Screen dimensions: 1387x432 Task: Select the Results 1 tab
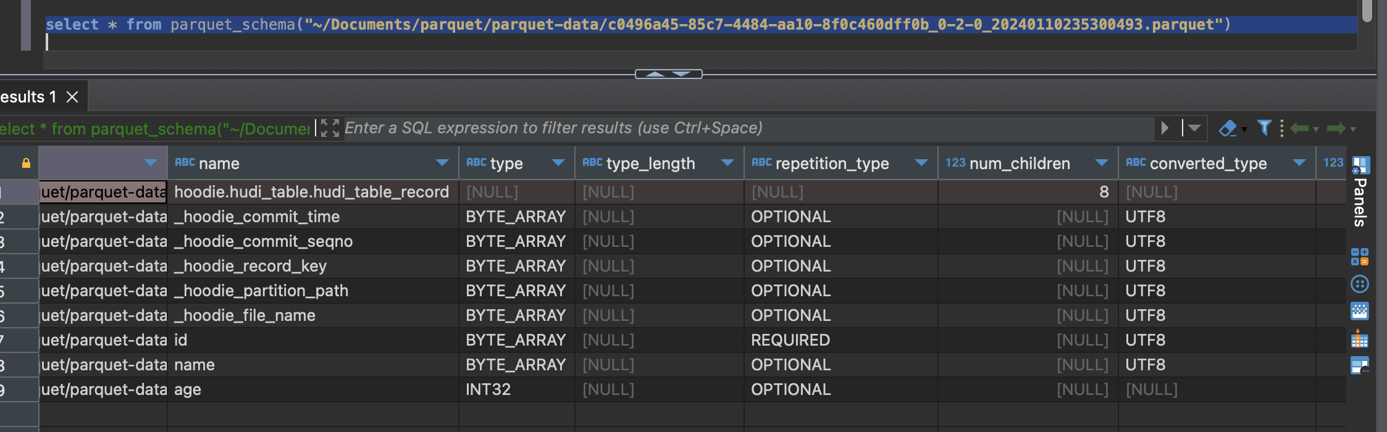coord(28,97)
